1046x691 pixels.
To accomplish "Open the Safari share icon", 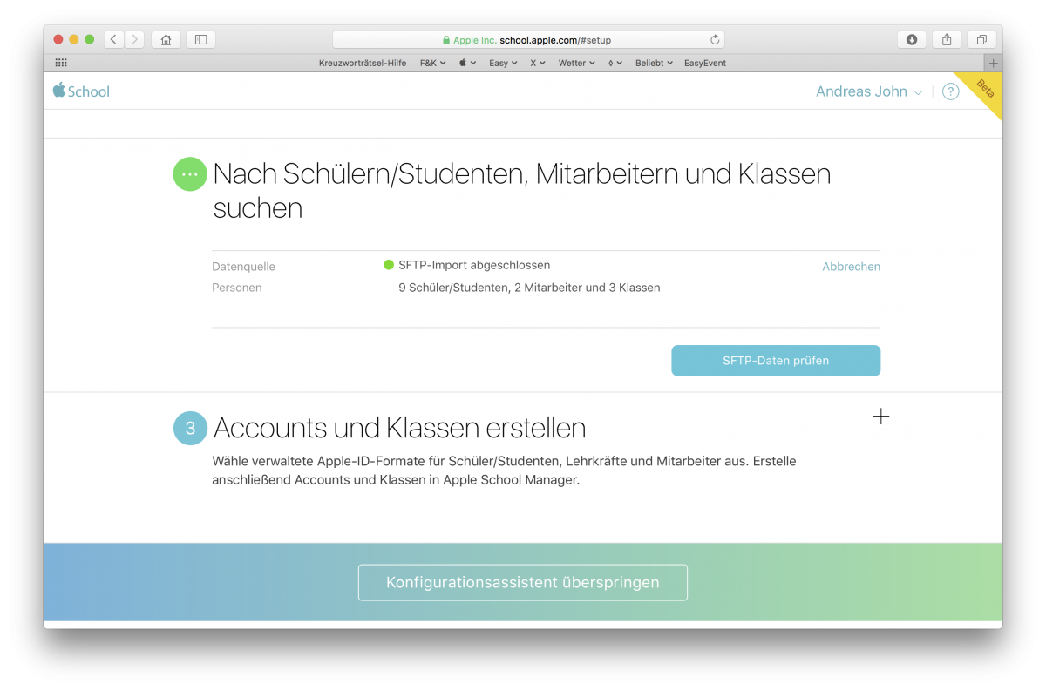I will pos(947,39).
